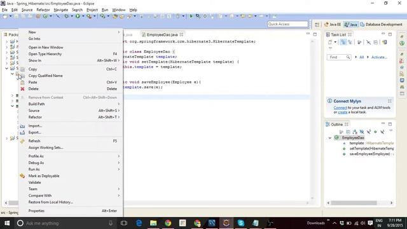
Task: Switch to the EmployeeDao.java editor tab
Action: 162,34
